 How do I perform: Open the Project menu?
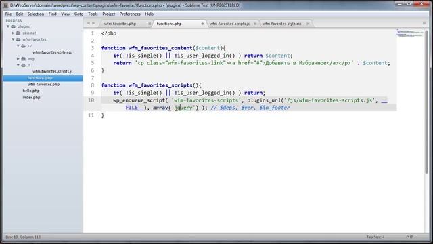(108, 14)
